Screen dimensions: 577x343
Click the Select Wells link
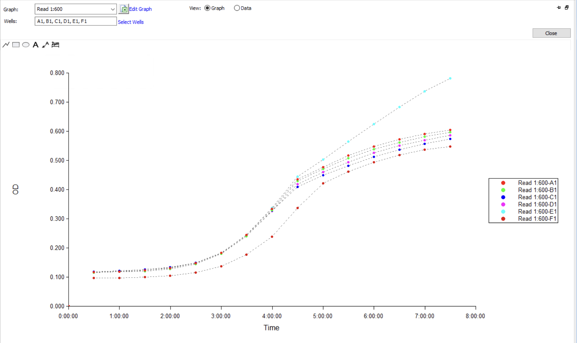131,22
